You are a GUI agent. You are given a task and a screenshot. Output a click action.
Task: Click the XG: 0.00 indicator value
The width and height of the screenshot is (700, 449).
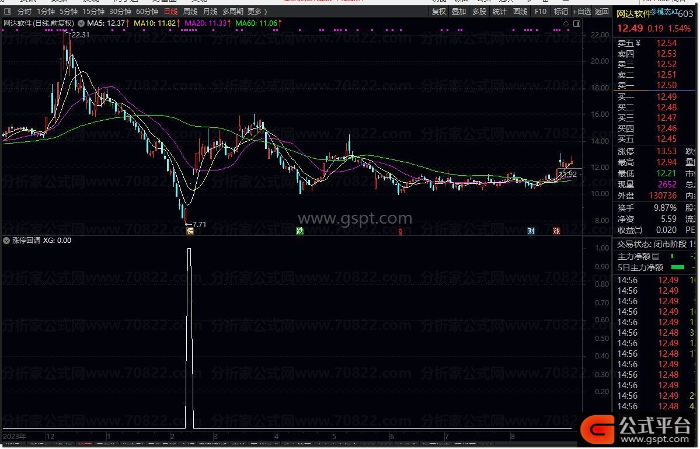[x=57, y=241]
